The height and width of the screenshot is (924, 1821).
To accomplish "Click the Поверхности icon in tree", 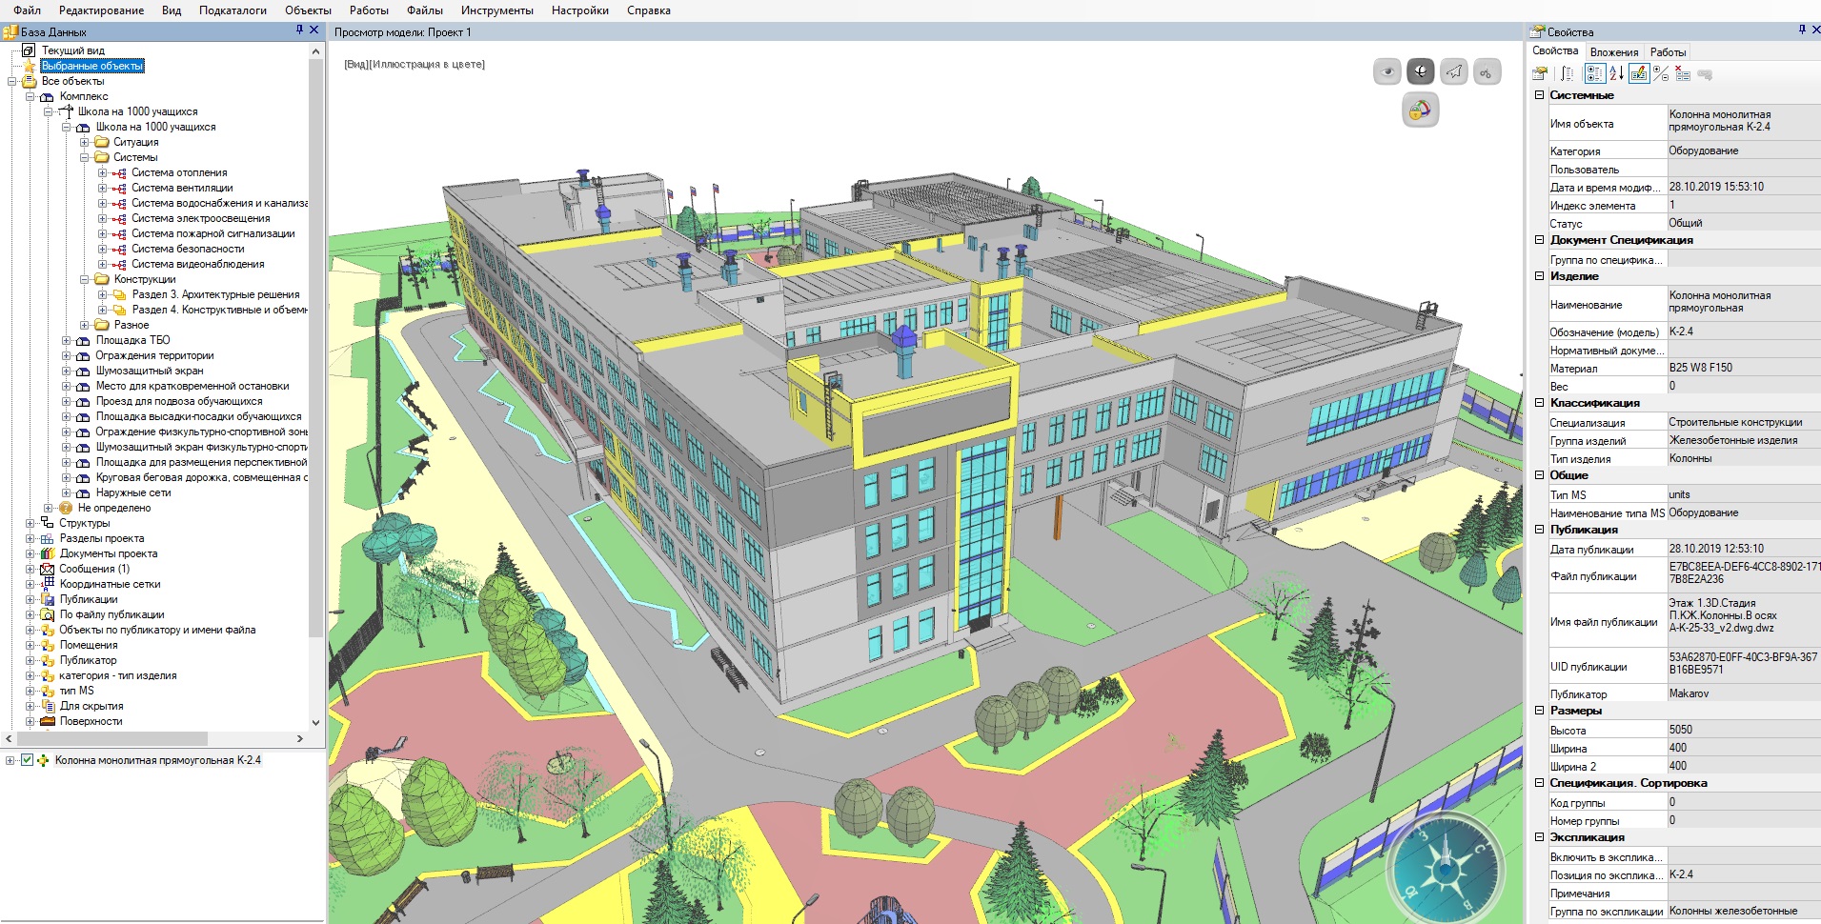I will [48, 721].
